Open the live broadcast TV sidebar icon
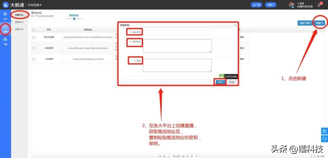Viewport: 328px width, 158px height. click(x=5, y=27)
